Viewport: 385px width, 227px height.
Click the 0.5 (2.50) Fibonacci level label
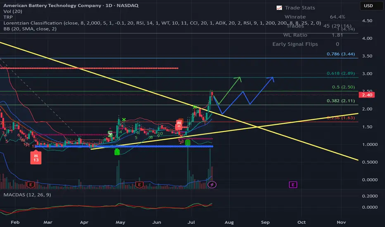coord(344,87)
